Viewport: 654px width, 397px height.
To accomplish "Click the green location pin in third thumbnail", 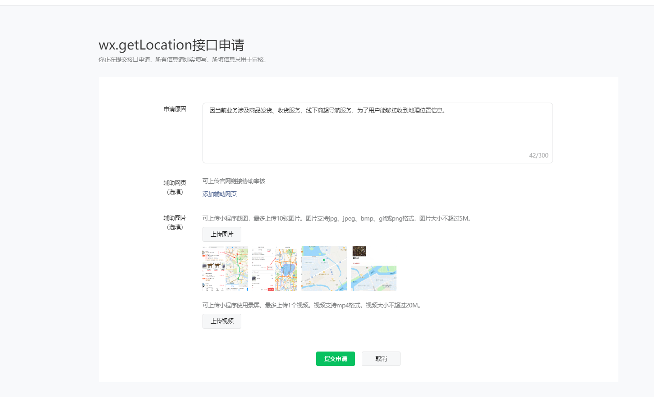I will point(324,261).
